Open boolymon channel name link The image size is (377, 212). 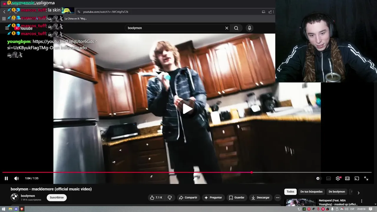(28, 196)
